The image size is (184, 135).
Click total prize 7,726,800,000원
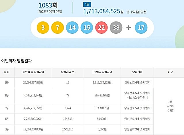(33, 119)
